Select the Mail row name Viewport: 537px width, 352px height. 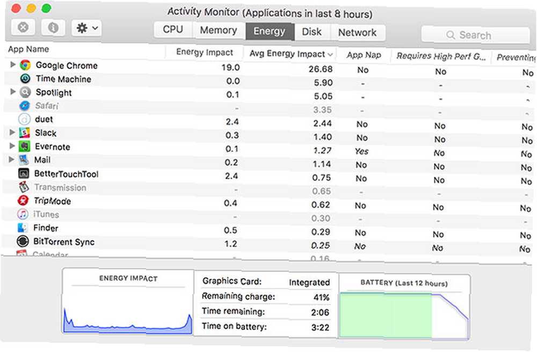[42, 160]
